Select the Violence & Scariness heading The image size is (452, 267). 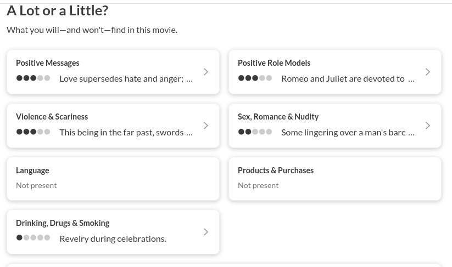[x=52, y=117]
